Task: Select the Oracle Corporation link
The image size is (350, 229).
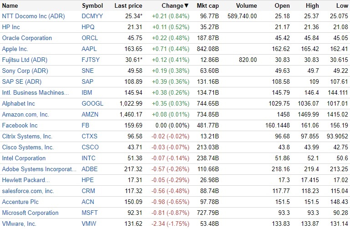Action: click(x=27, y=38)
